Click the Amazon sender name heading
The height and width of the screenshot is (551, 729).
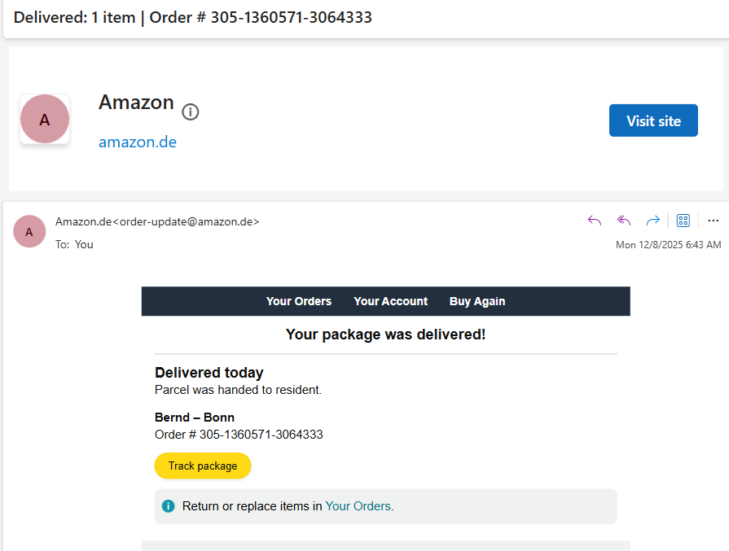(x=136, y=103)
